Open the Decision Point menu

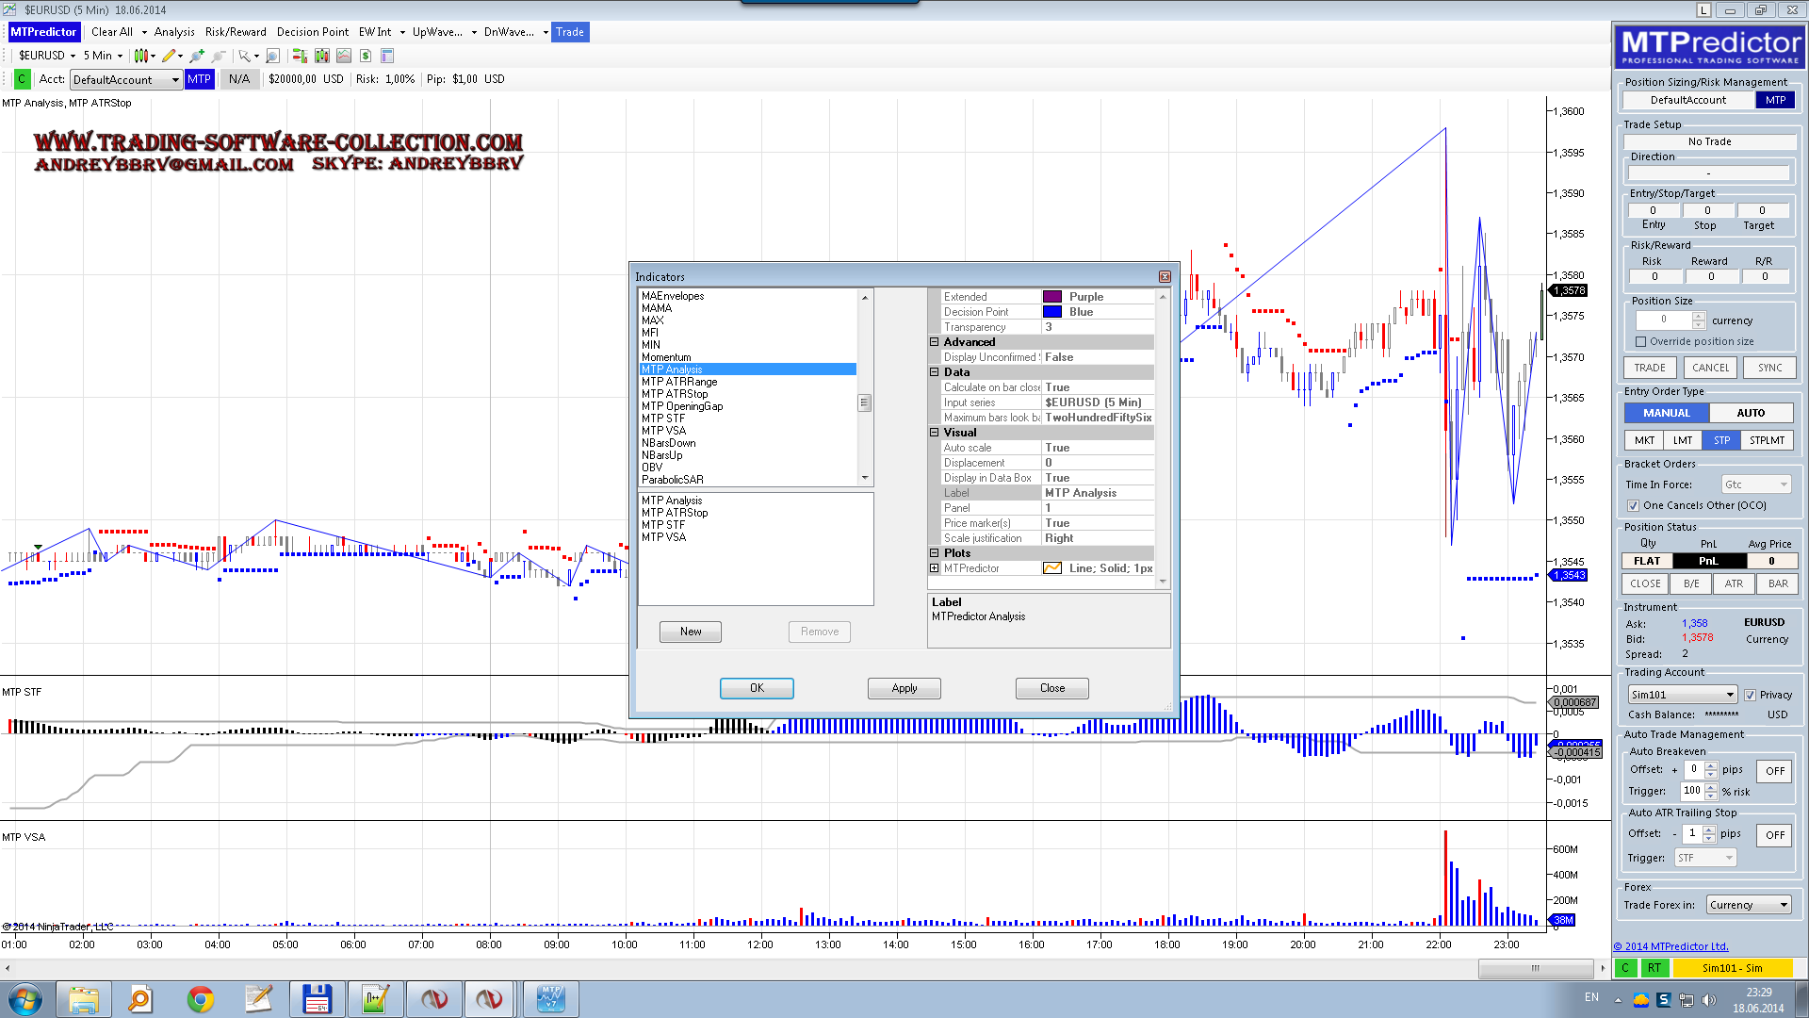pos(312,32)
